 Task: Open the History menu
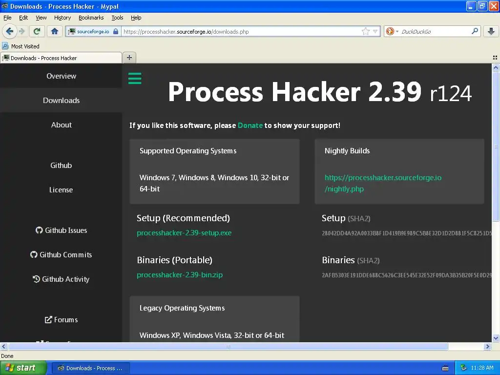click(62, 18)
